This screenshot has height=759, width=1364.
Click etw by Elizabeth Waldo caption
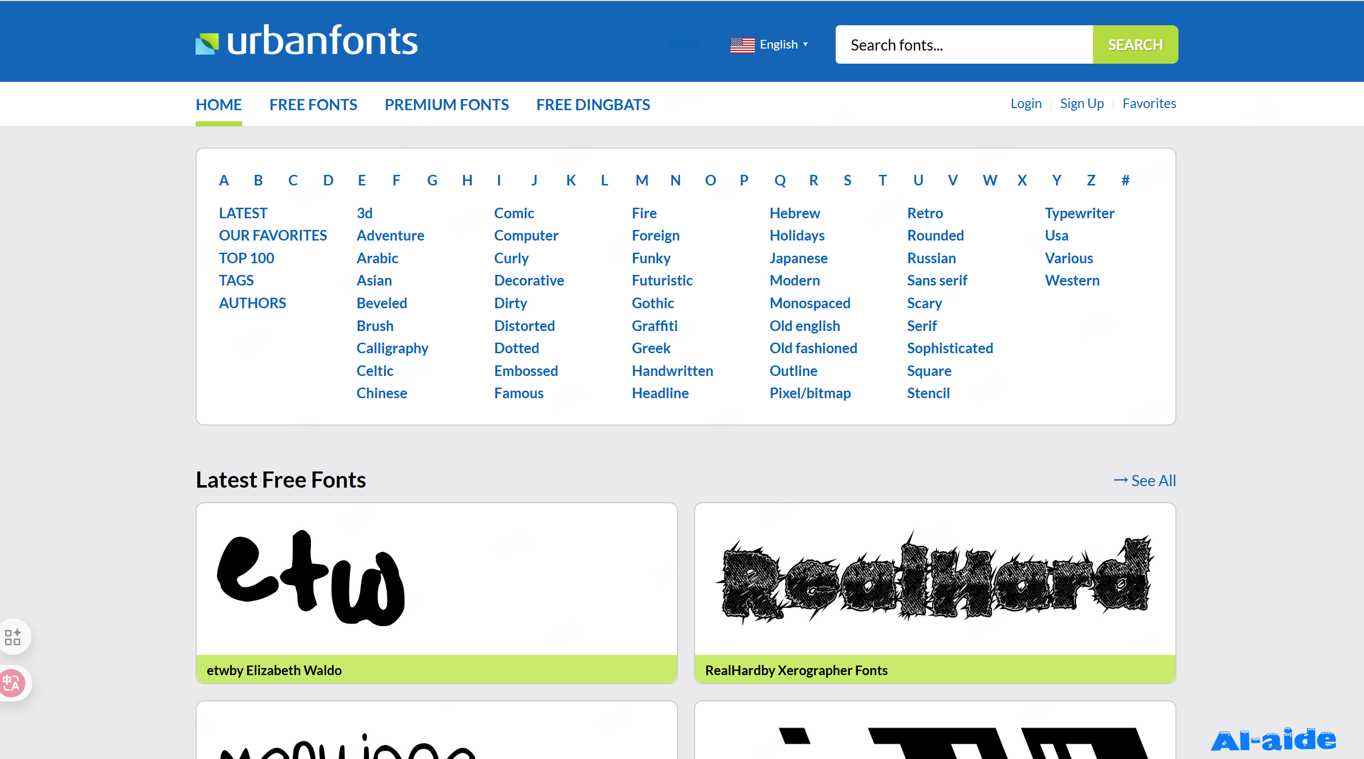(x=275, y=670)
